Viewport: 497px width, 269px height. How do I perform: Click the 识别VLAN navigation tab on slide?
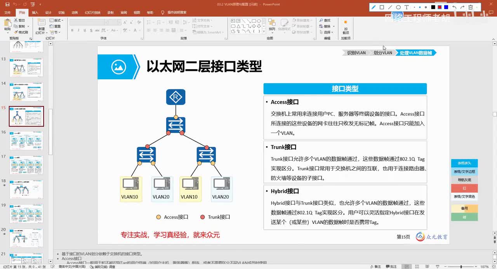click(356, 53)
